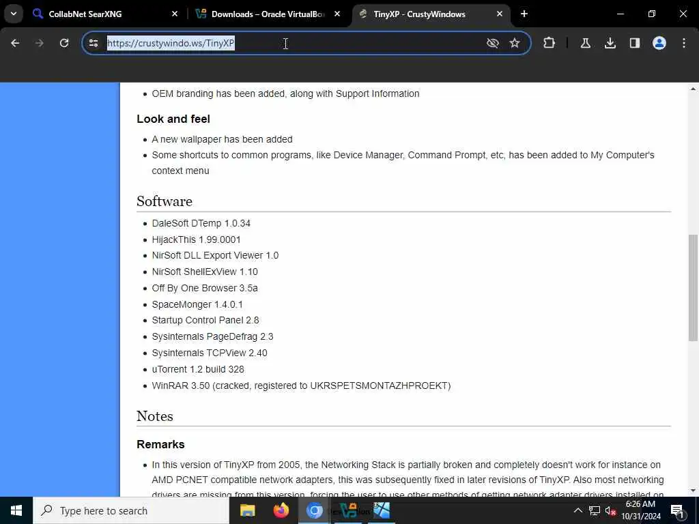Image resolution: width=699 pixels, height=524 pixels.
Task: Close the CollabNet SearXNG tab
Action: (175, 14)
